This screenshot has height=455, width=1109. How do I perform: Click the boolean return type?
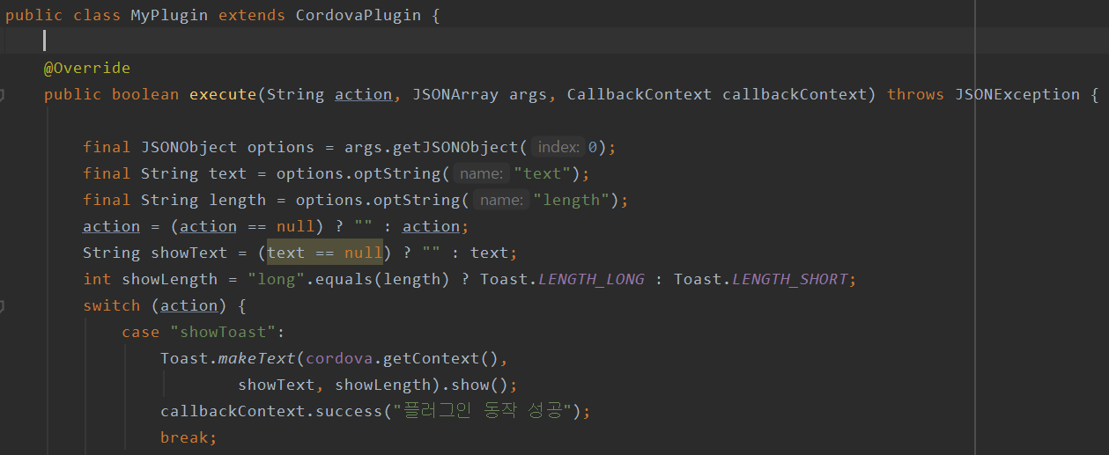pos(145,94)
